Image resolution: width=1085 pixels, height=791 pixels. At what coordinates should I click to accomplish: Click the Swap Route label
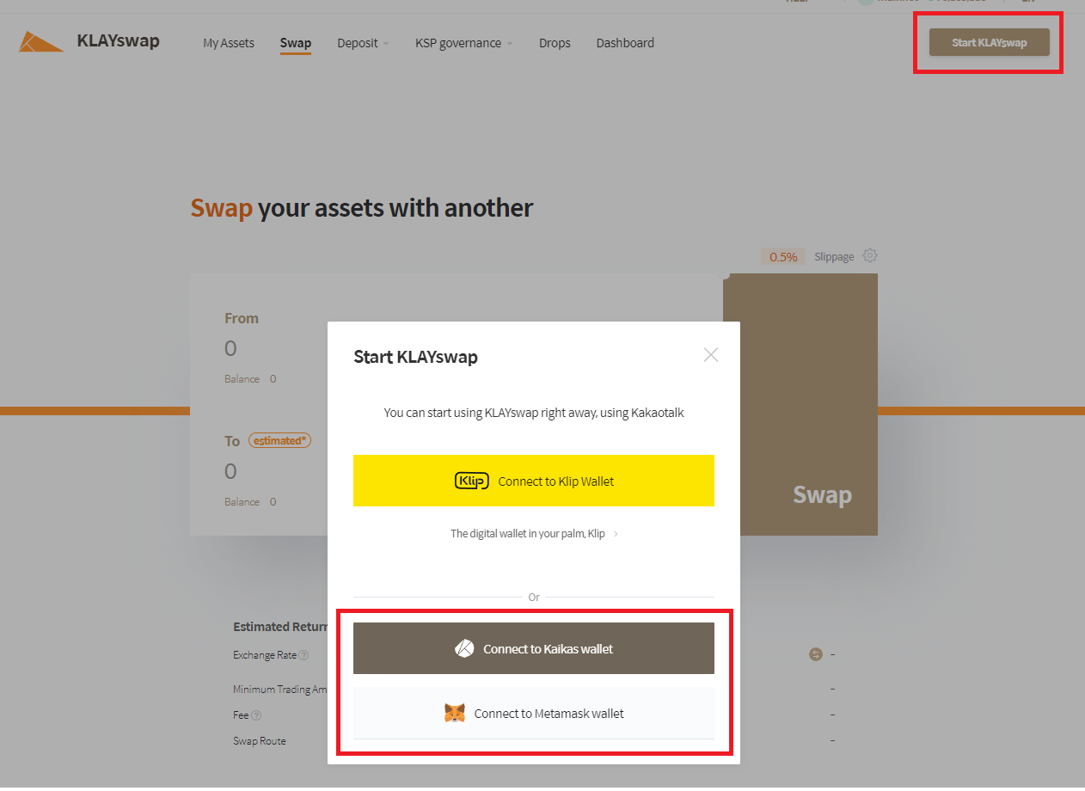[260, 741]
